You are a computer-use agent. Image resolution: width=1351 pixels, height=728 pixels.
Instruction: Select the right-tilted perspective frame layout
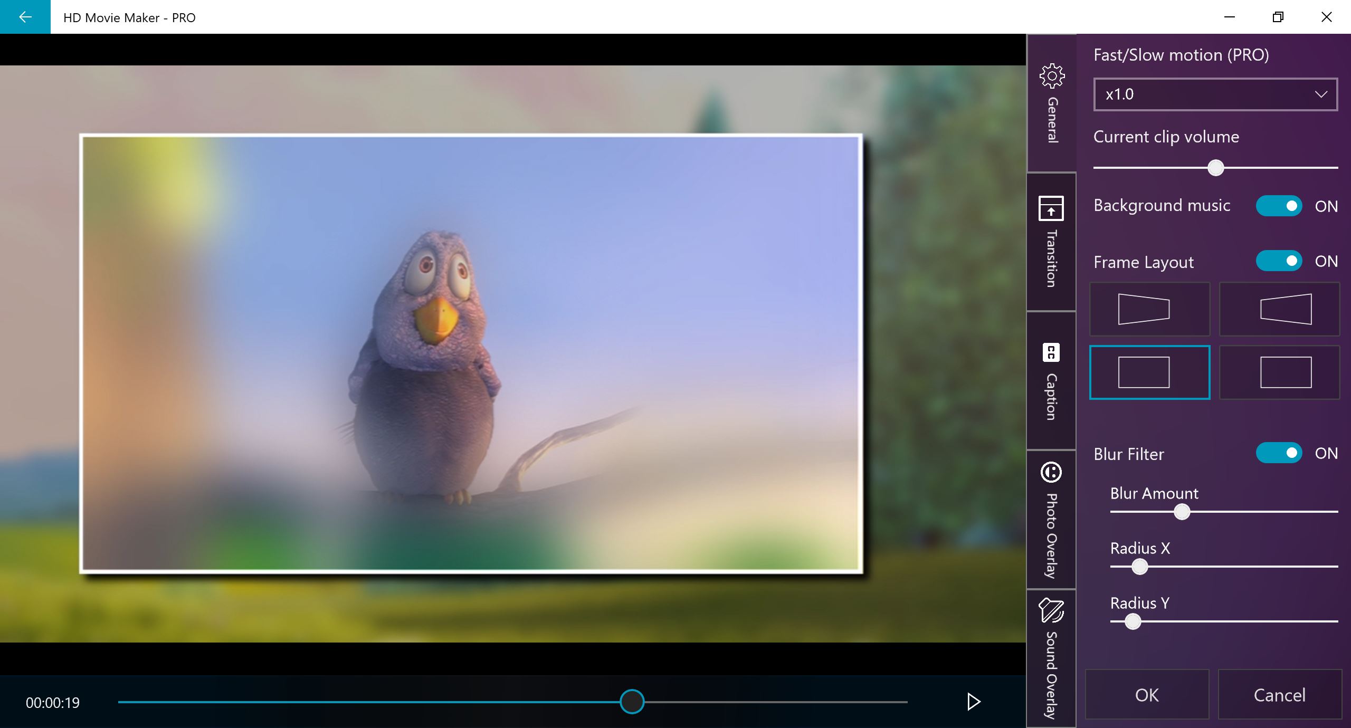point(1279,309)
